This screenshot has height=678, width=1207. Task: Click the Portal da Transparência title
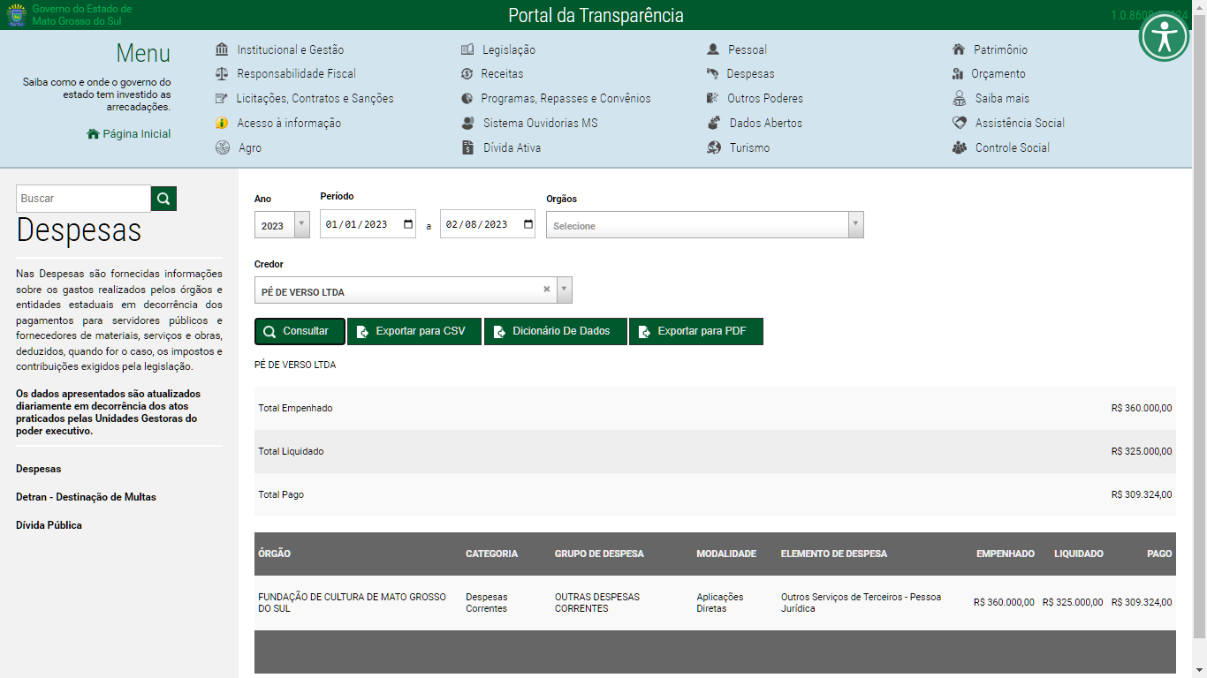coord(596,15)
